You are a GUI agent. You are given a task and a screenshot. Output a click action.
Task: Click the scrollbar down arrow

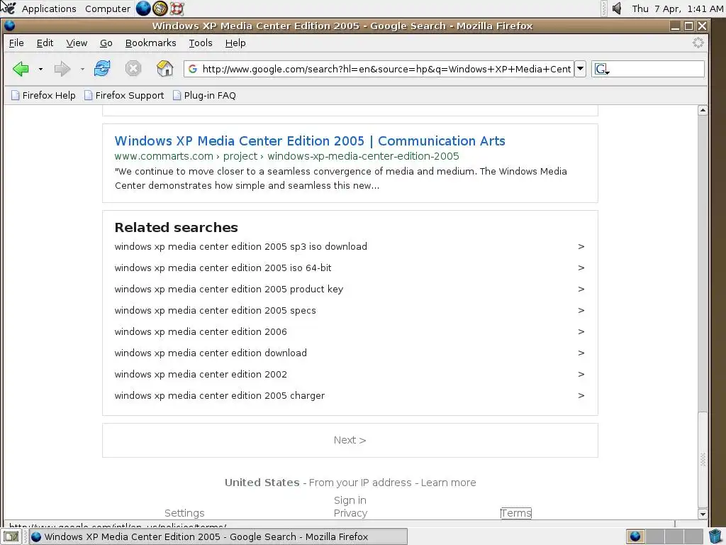[703, 514]
